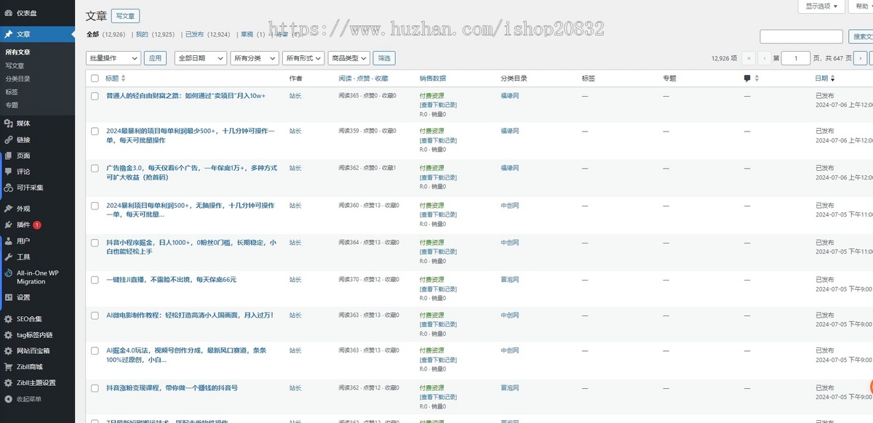Image resolution: width=873 pixels, height=423 pixels.
Task: Open the tag标签内链 gear icon
Action: [x=8, y=334]
